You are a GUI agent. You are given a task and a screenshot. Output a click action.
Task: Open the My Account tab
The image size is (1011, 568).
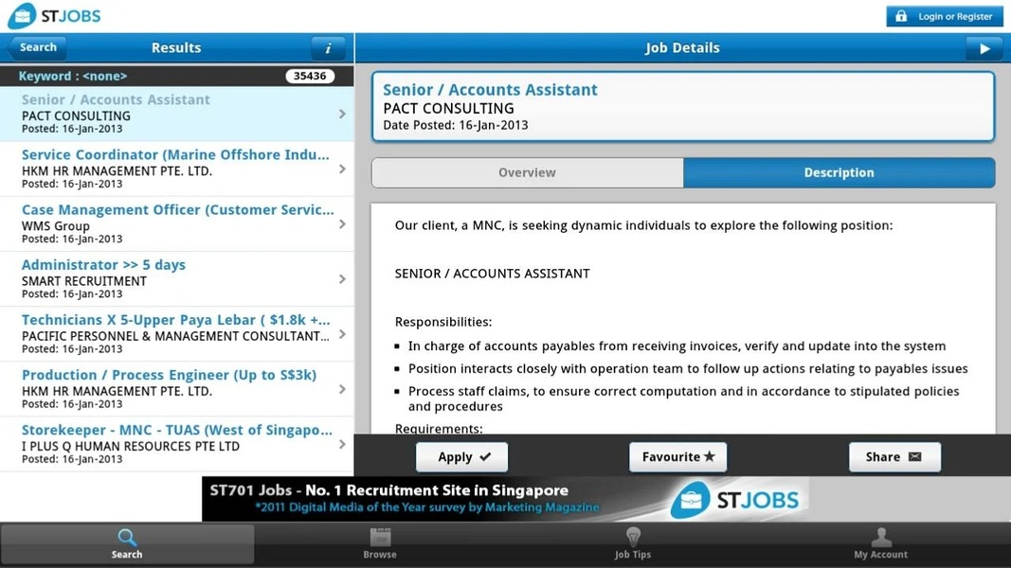[x=881, y=544]
